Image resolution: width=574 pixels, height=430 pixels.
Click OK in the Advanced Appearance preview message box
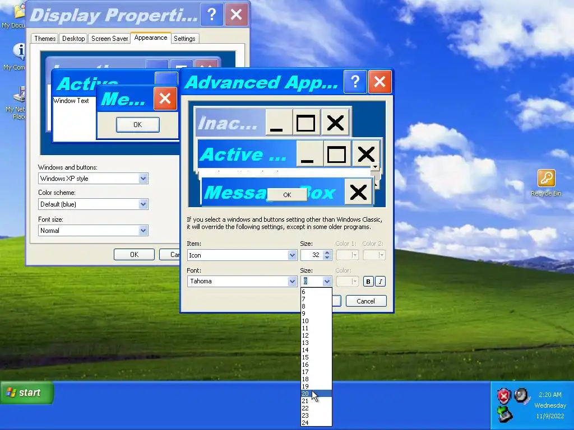point(287,195)
